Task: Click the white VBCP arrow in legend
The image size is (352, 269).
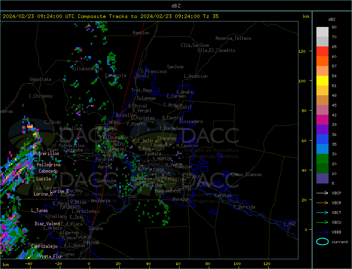Action: coord(322,193)
